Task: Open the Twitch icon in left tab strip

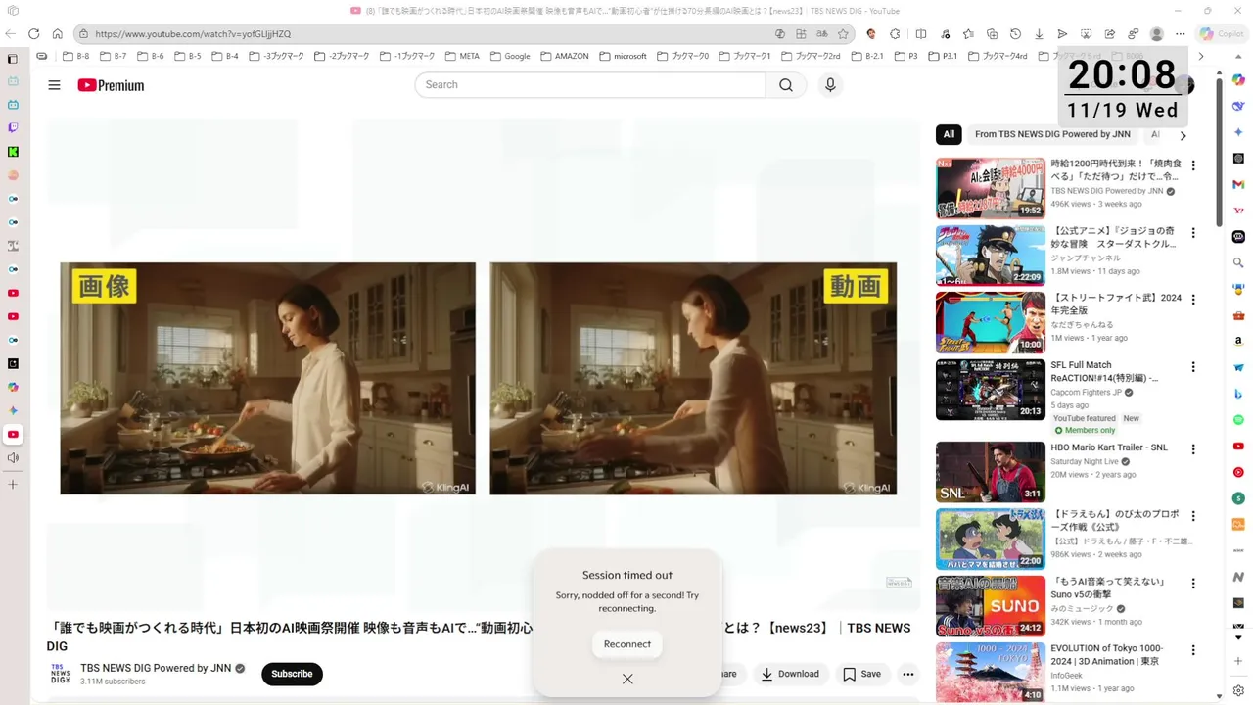Action: (x=13, y=127)
